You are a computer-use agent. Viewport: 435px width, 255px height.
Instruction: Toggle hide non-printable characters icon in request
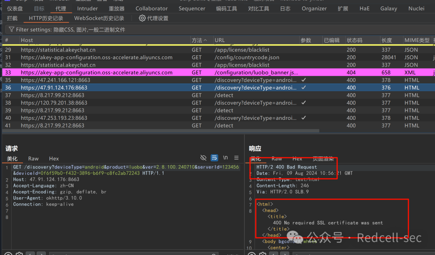(x=203, y=158)
